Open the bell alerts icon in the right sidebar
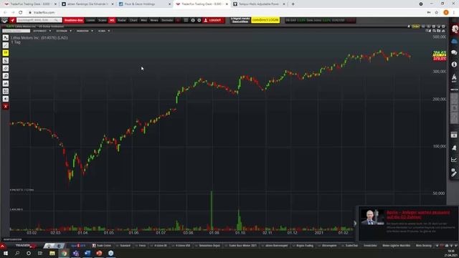This screenshot has width=459, height=258. [x=454, y=148]
